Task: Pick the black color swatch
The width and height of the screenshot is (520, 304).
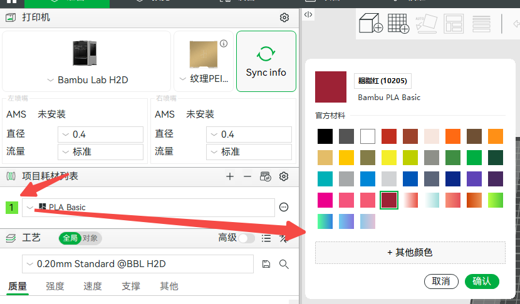Action: (x=325, y=136)
